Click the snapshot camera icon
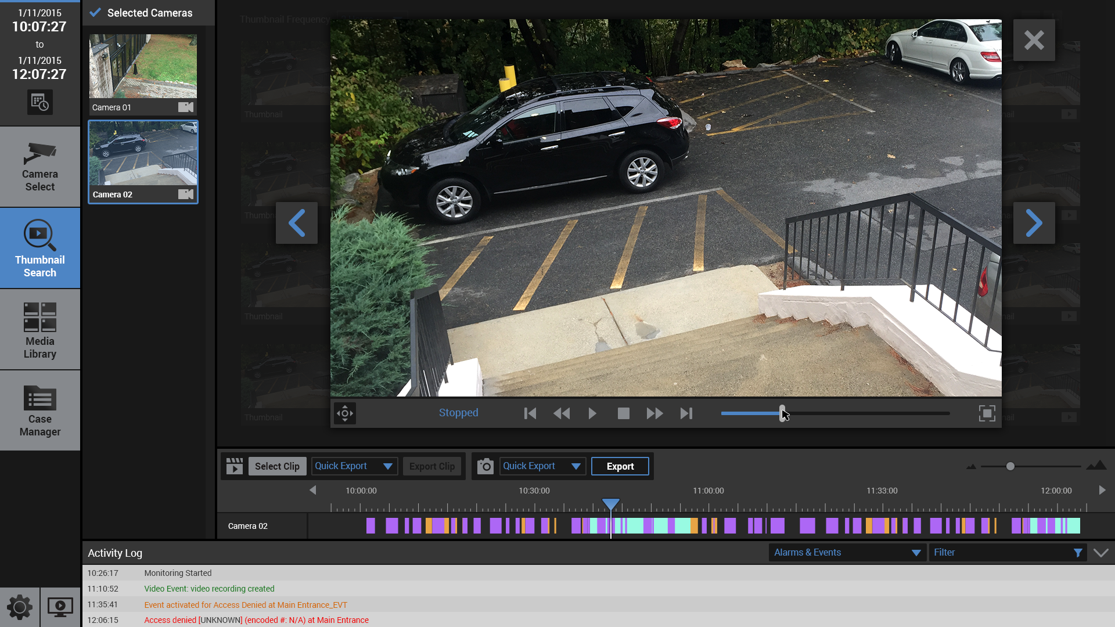The image size is (1115, 627). click(x=485, y=466)
